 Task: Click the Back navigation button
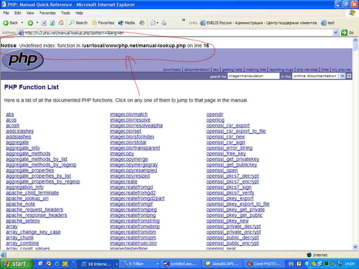pos(11,23)
